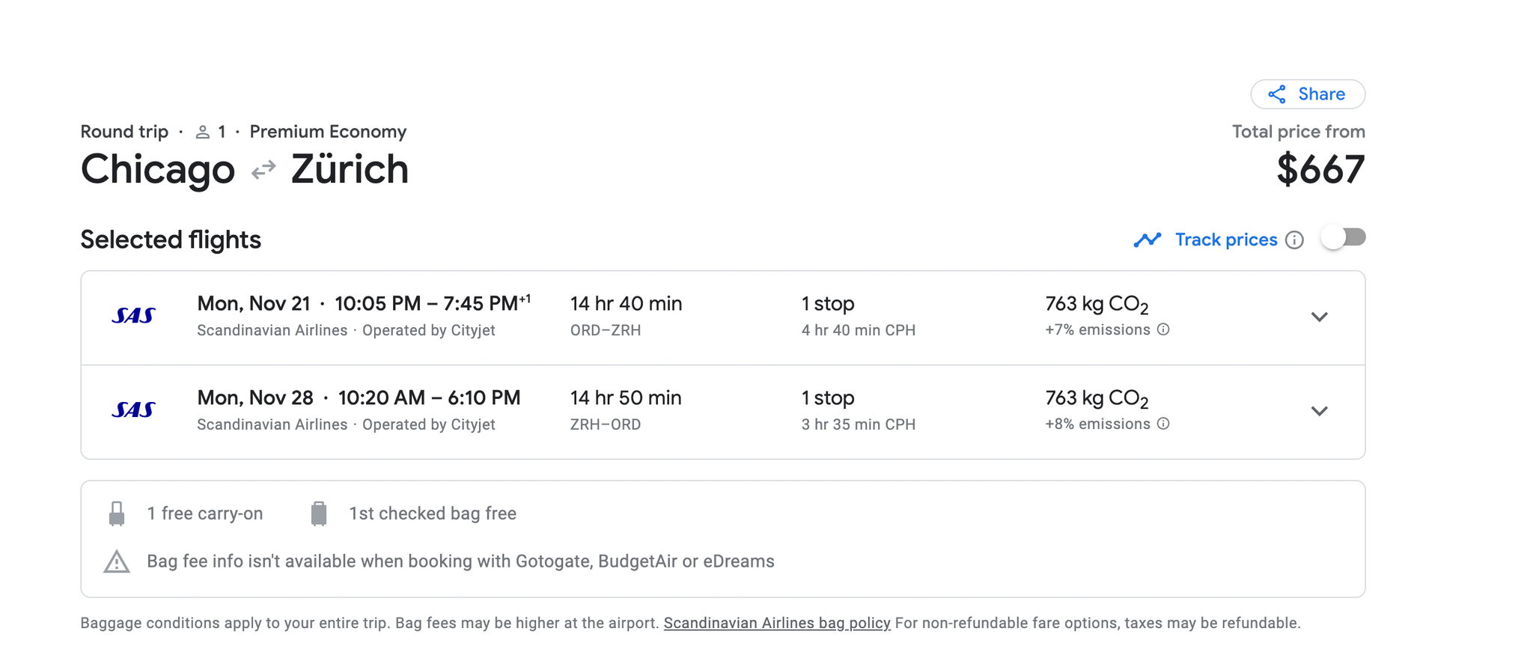Click the $667 total price
1533x652 pixels.
[1320, 170]
